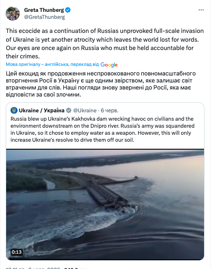Screen dimensions: 215x269
Task: Open the @Ukraine handle in quoted tweet
Action: point(85,111)
